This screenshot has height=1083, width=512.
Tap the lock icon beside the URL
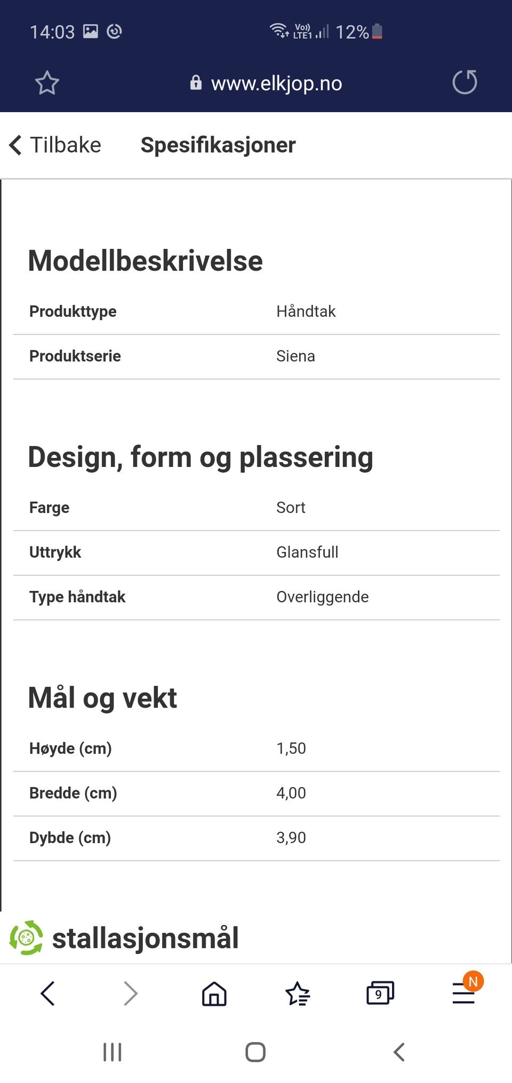(x=196, y=82)
